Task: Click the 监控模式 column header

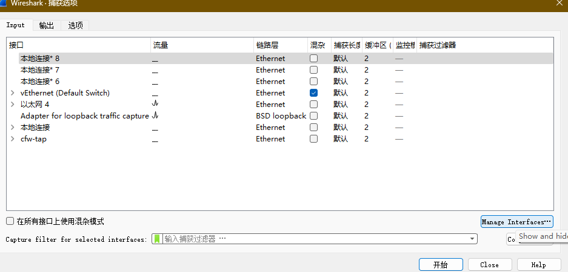Action: click(x=405, y=45)
